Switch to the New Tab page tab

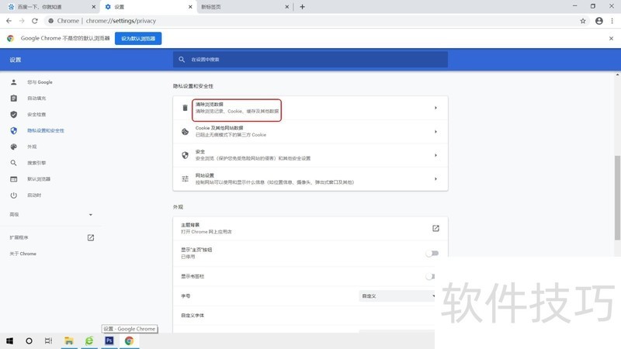point(245,7)
